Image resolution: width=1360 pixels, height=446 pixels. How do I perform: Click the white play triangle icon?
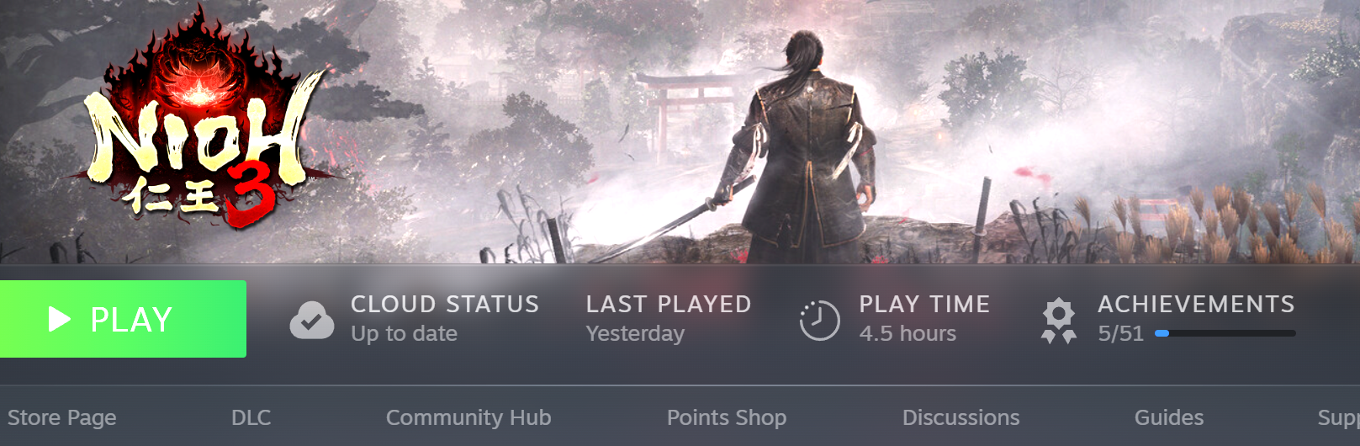pos(59,319)
